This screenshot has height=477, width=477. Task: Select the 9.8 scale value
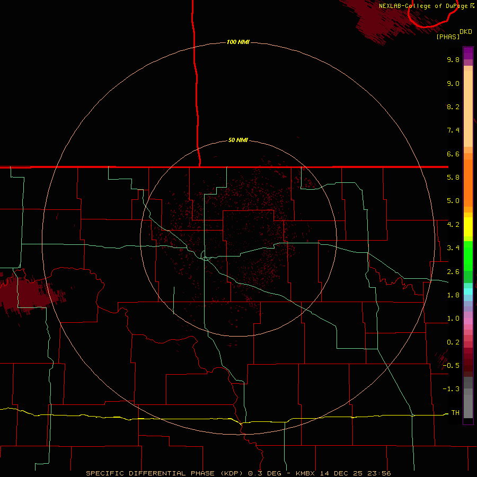pos(453,59)
